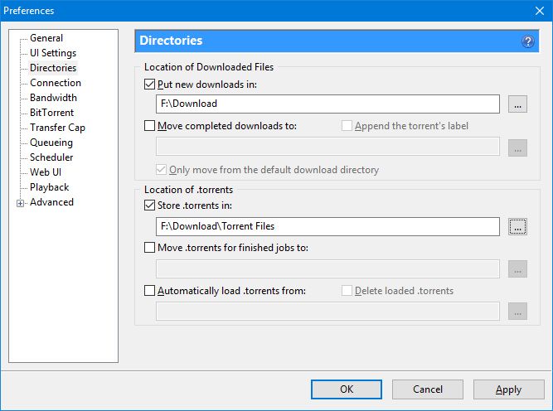Click the F:\Download path text field
The width and height of the screenshot is (553, 411).
coord(327,104)
